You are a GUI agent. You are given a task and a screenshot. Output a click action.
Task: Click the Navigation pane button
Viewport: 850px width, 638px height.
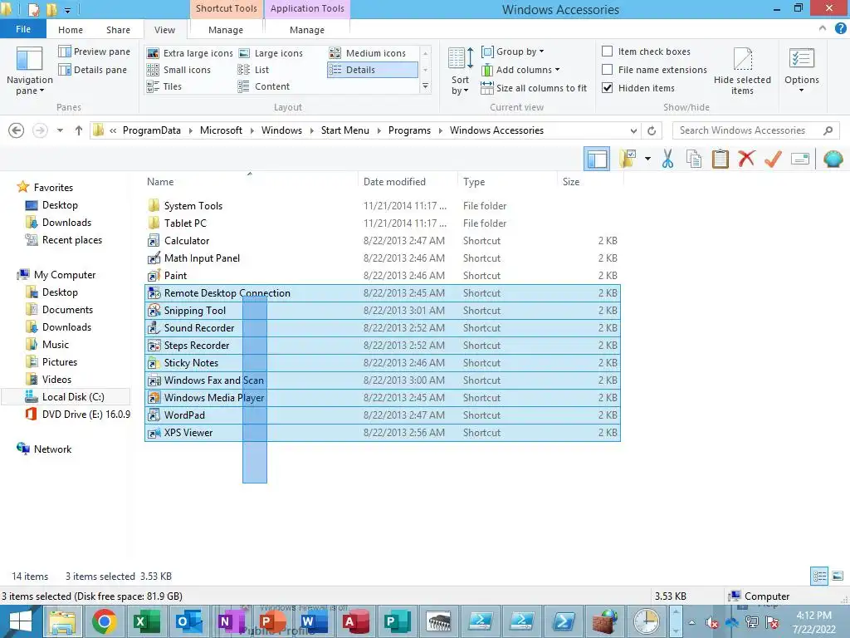pyautogui.click(x=29, y=71)
